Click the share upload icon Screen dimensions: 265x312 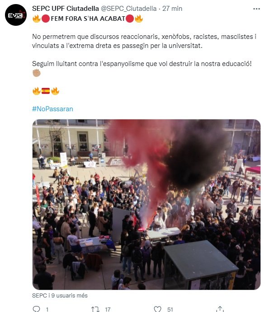tap(220, 309)
